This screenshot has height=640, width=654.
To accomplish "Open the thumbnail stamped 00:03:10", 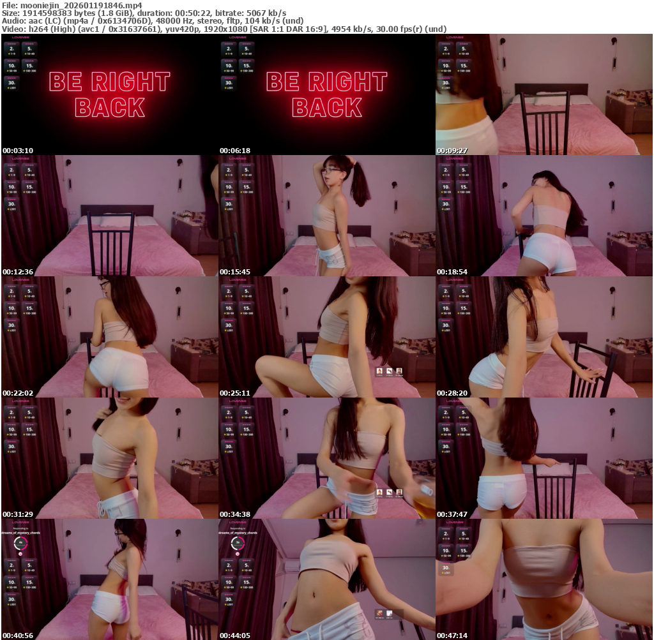I will tap(110, 94).
